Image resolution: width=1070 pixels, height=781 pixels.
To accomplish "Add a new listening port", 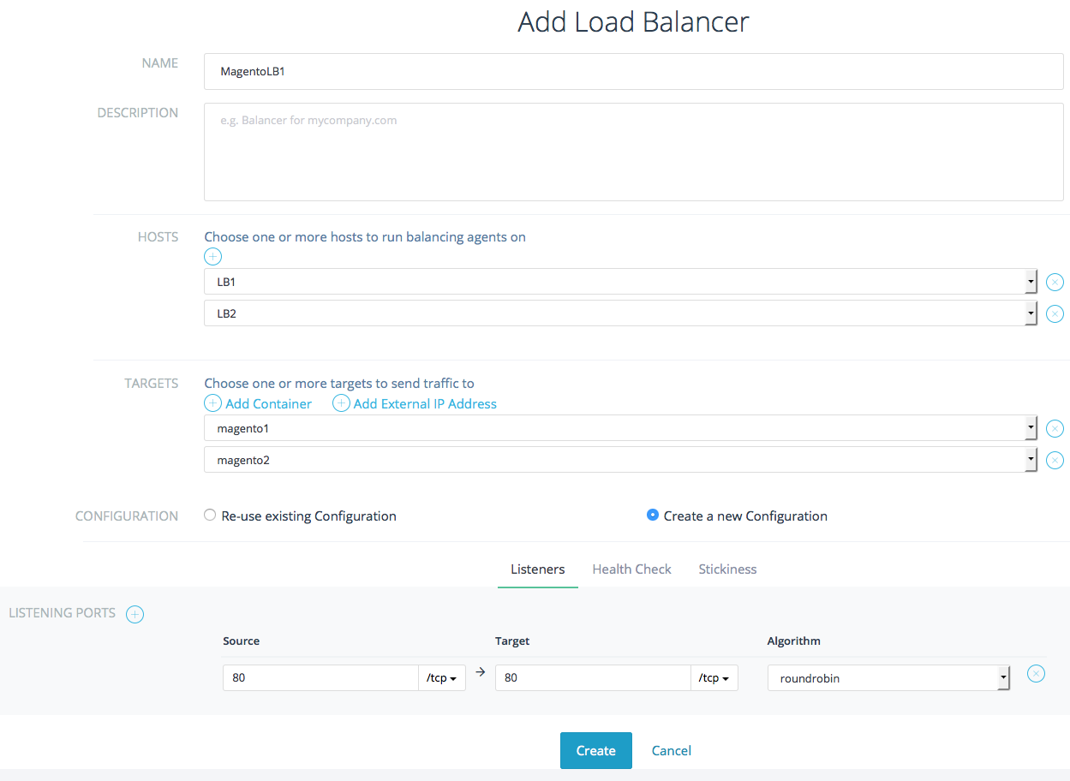I will click(134, 614).
